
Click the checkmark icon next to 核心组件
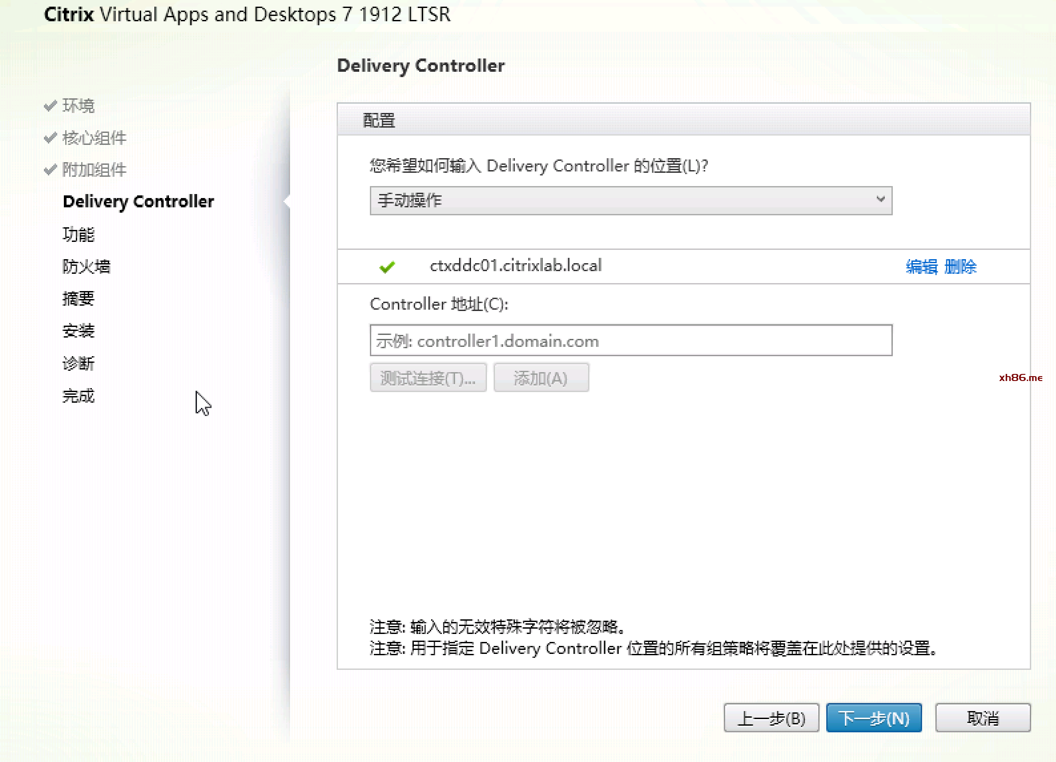[x=50, y=138]
